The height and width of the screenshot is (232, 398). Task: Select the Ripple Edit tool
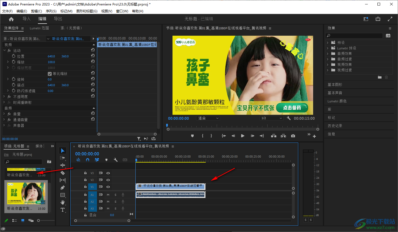click(x=63, y=165)
